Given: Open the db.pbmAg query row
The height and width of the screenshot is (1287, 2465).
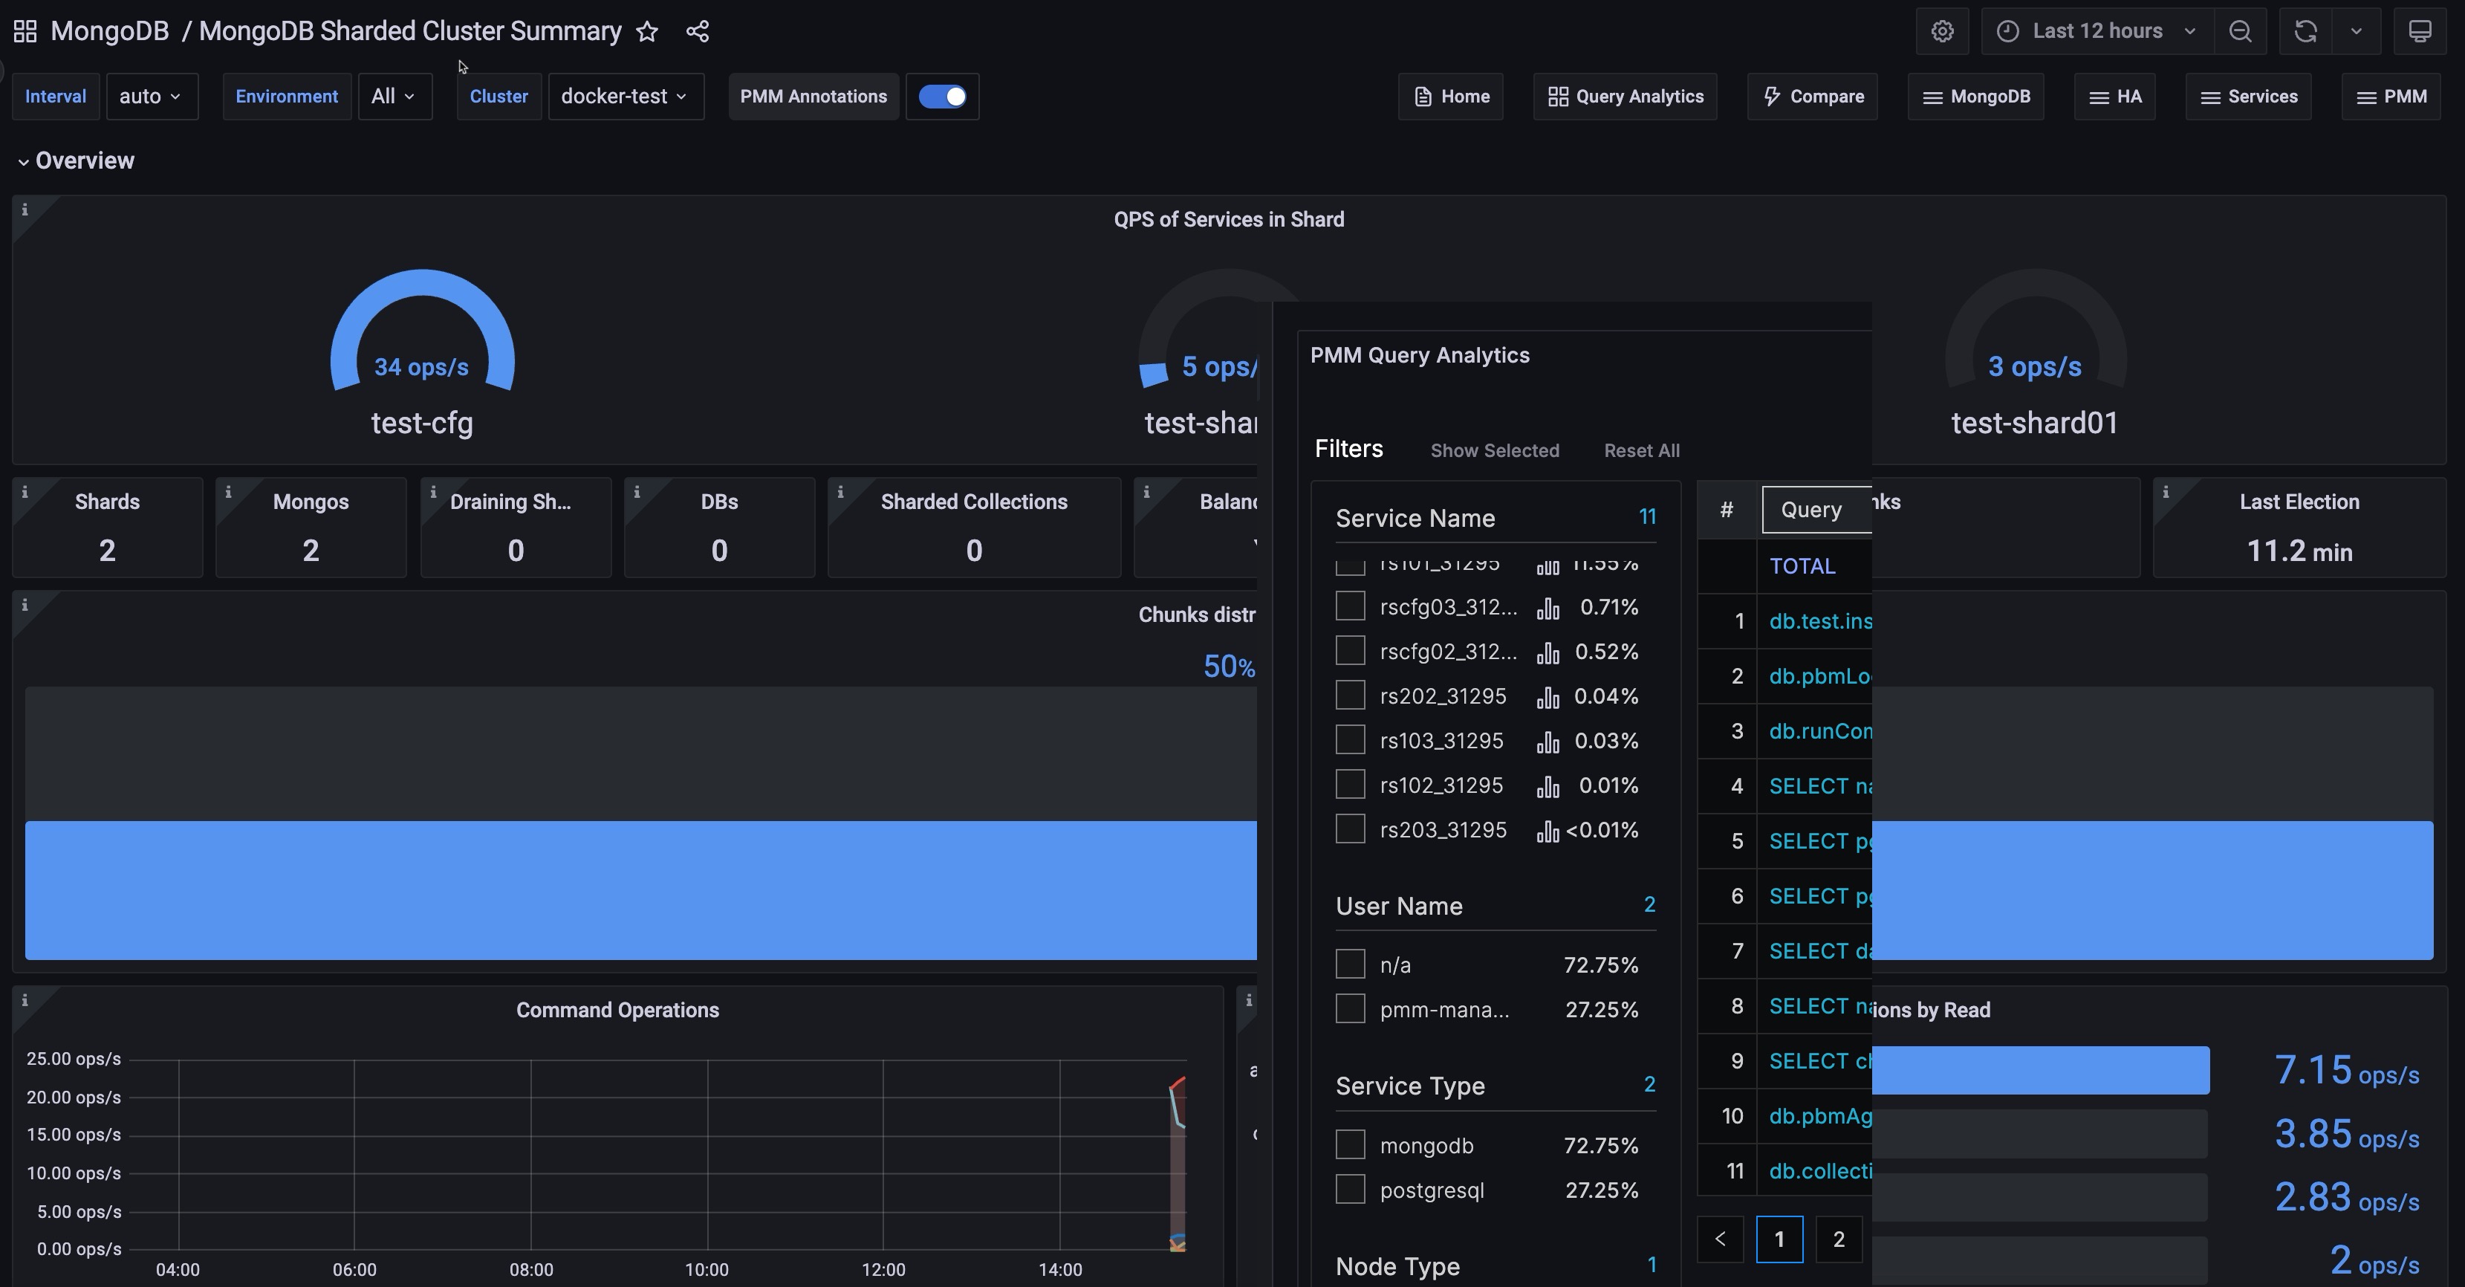Looking at the screenshot, I should click(1784, 1115).
